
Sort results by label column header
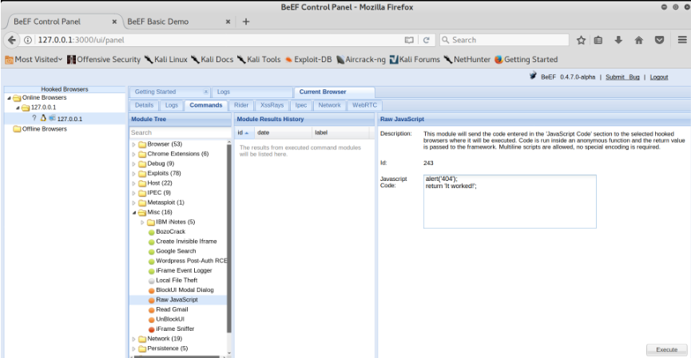(340, 132)
